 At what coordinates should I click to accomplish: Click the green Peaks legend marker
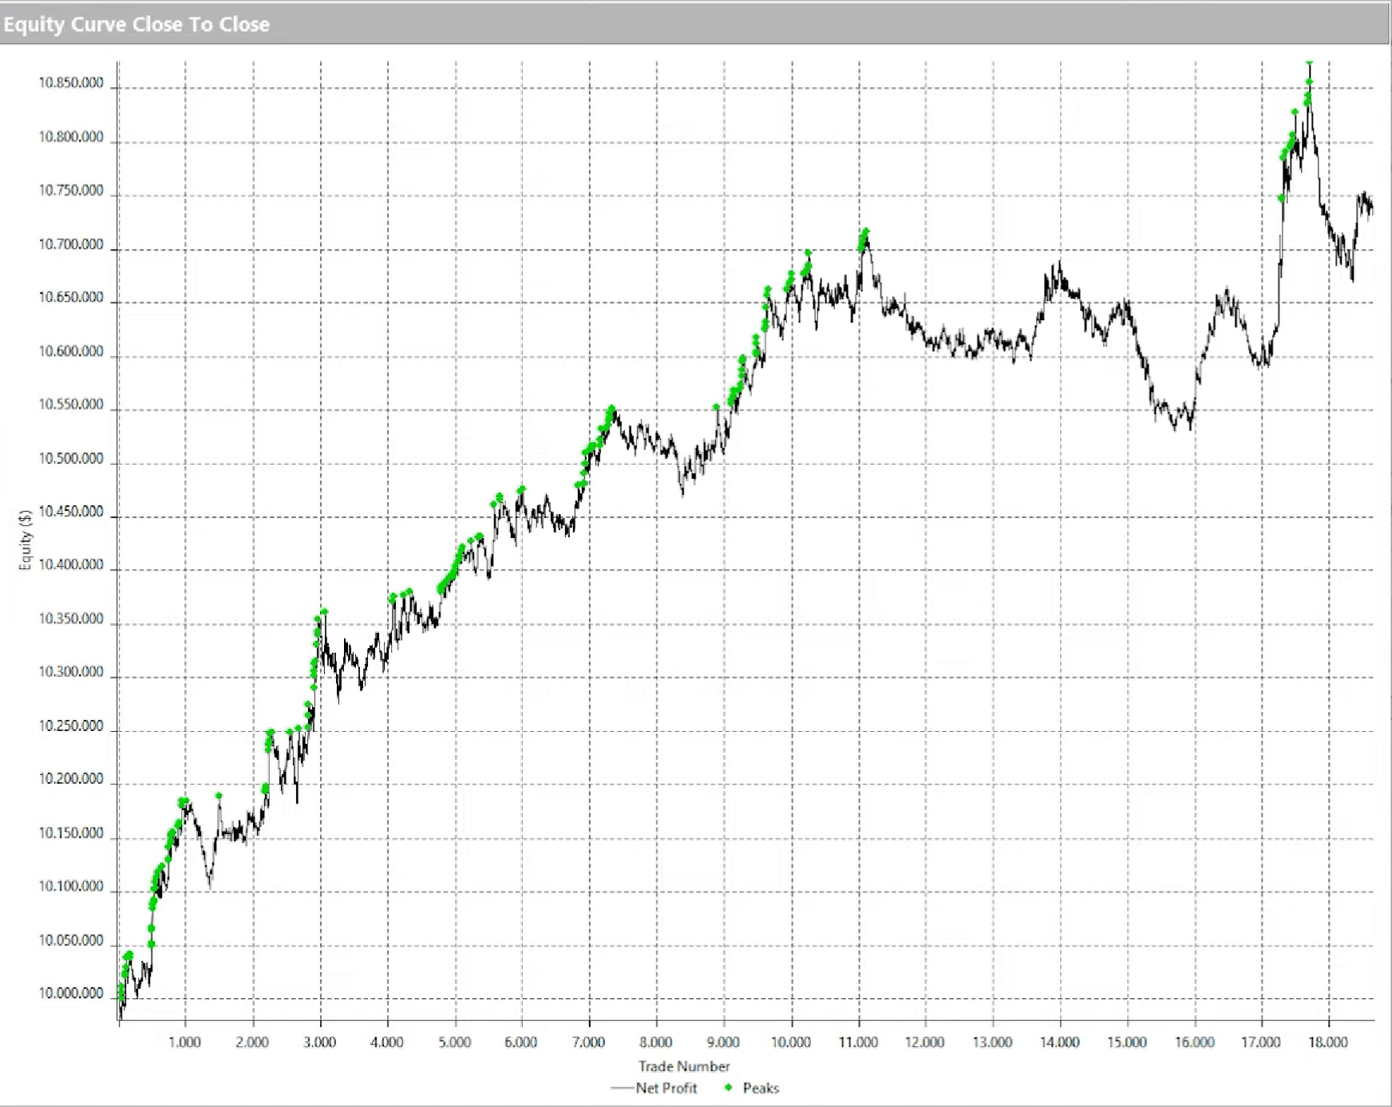(x=728, y=1088)
